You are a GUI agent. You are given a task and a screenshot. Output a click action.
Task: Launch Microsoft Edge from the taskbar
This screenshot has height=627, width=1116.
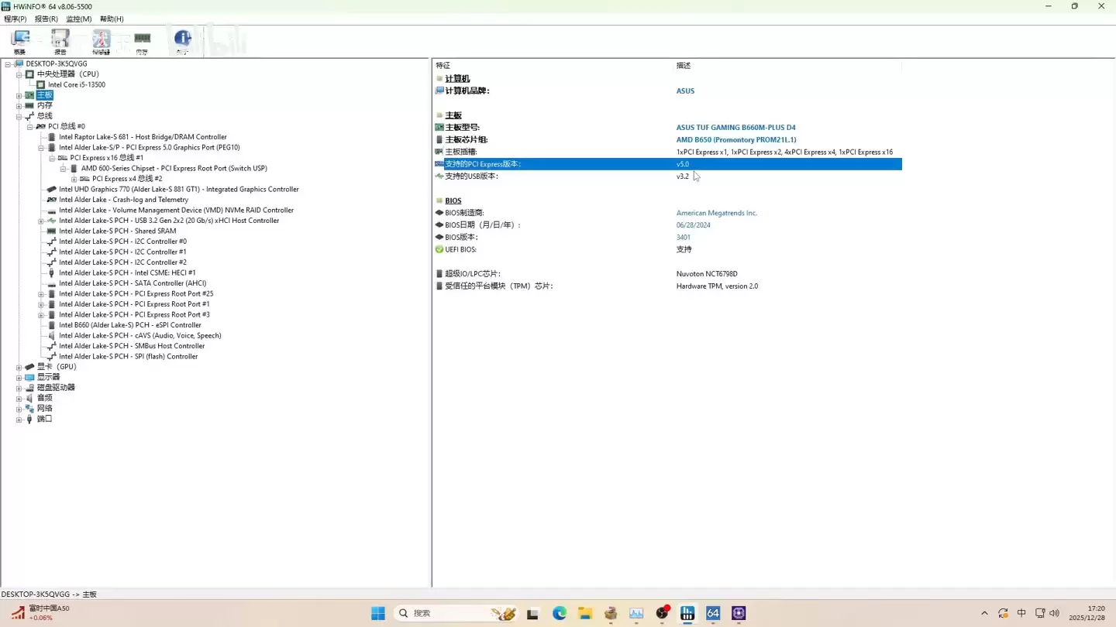pyautogui.click(x=559, y=612)
